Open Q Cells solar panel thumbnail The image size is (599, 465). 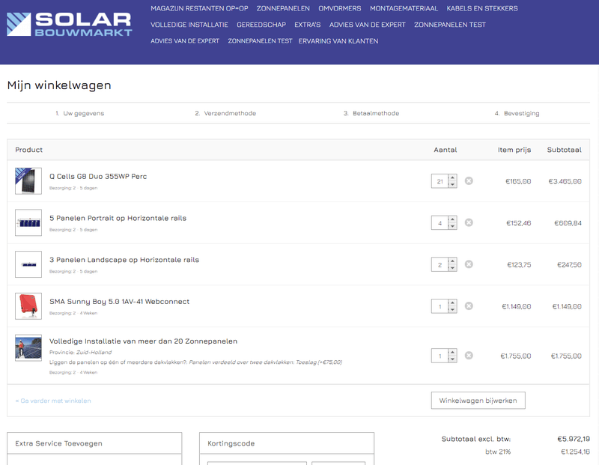pos(28,180)
